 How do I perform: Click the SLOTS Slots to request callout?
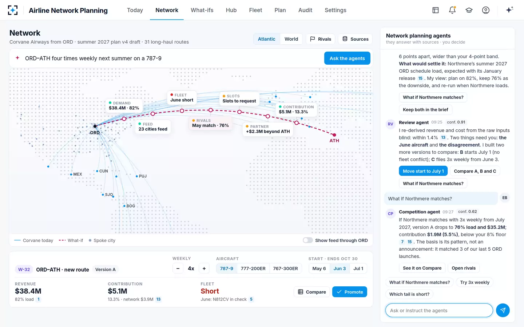[x=239, y=99]
